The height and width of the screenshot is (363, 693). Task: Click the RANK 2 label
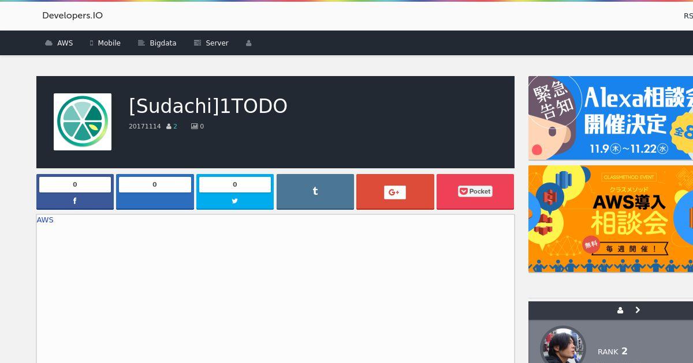[x=613, y=351]
